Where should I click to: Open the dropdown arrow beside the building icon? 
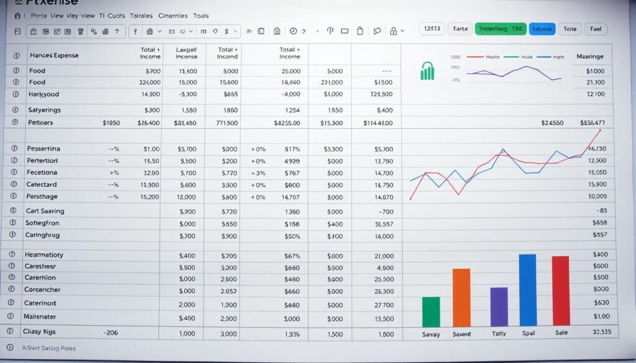[160, 31]
